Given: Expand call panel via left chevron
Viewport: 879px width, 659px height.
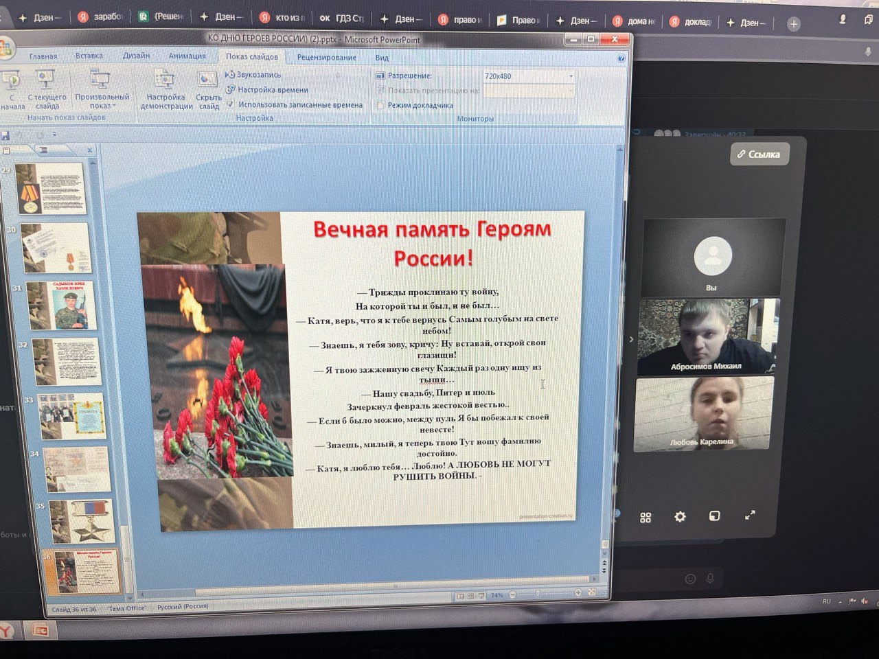Looking at the screenshot, I should click(632, 338).
